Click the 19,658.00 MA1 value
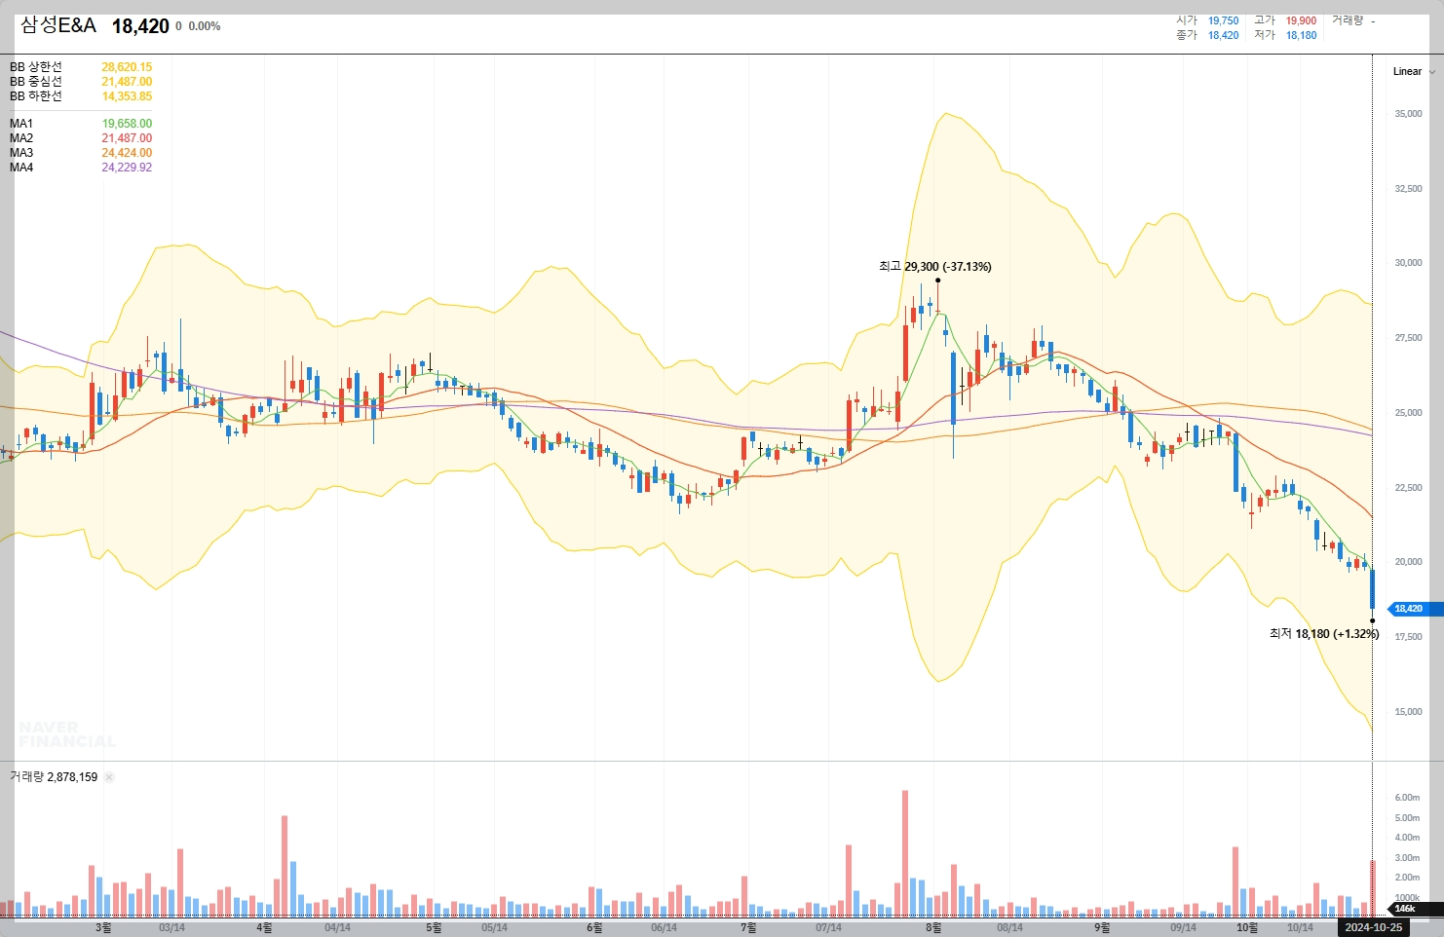 click(x=127, y=124)
